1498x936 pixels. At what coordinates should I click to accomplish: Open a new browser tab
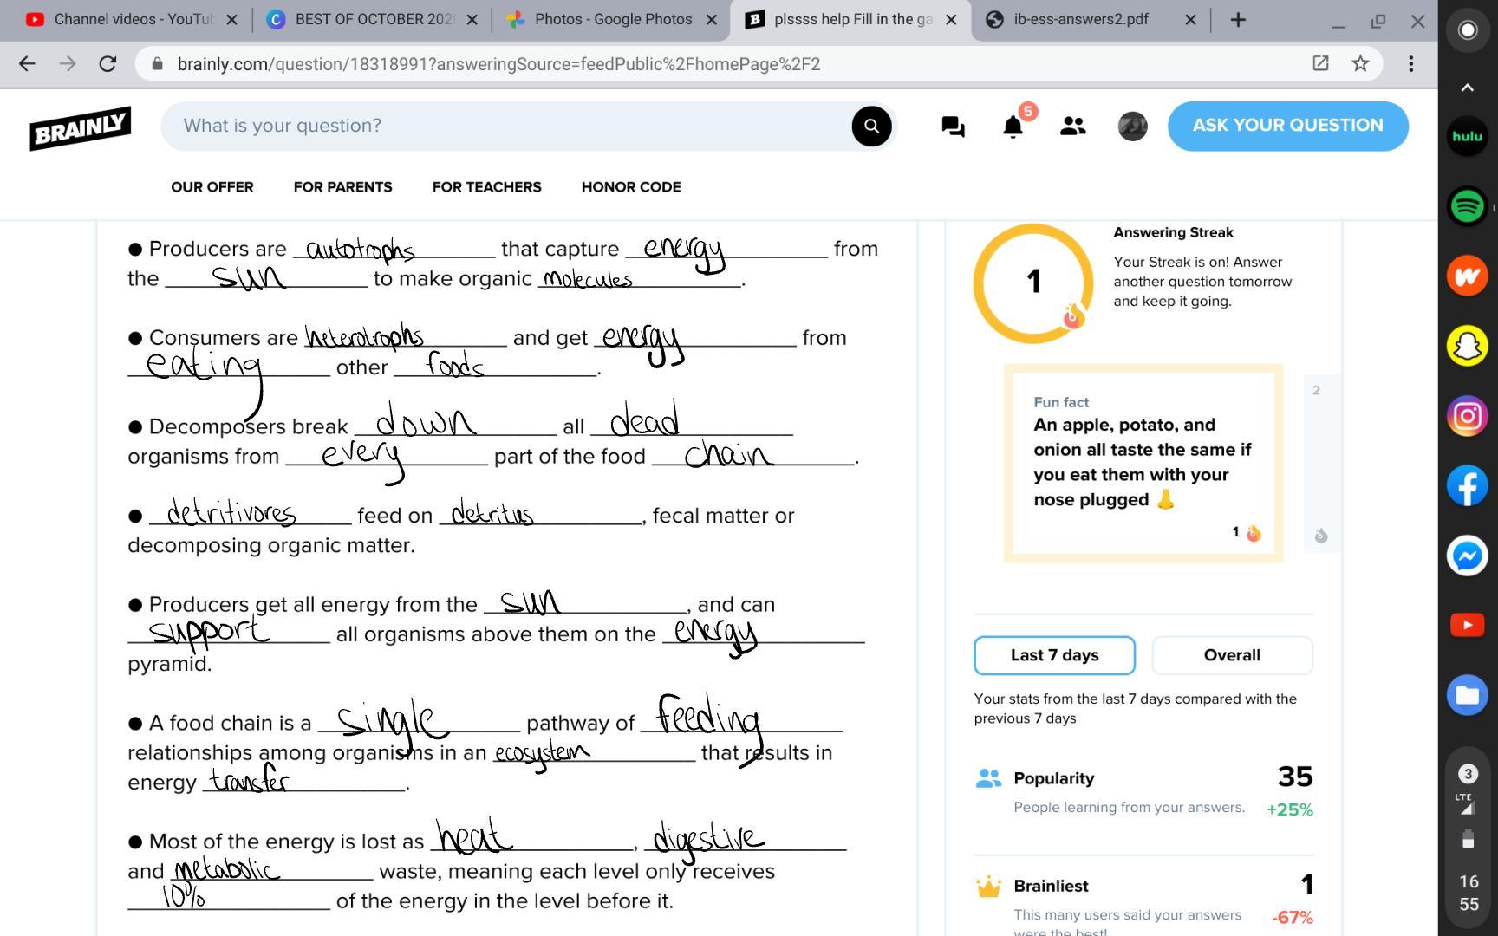(1238, 20)
